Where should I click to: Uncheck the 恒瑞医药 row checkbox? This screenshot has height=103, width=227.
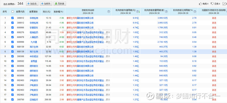(12, 32)
